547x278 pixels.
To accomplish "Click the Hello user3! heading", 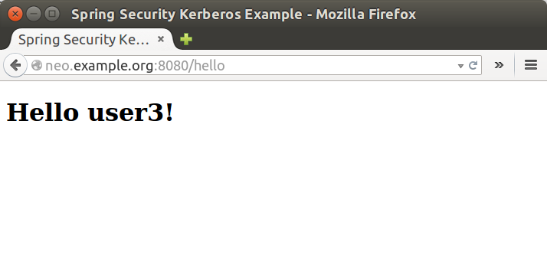I will tap(90, 113).
